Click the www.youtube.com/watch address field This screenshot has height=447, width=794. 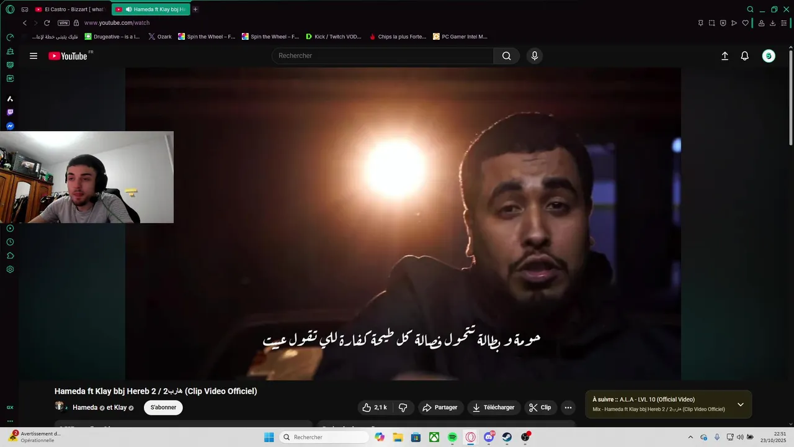[117, 23]
